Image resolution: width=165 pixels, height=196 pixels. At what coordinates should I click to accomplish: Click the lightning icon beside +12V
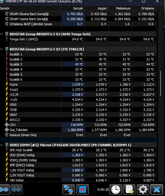[x=7, y=100]
